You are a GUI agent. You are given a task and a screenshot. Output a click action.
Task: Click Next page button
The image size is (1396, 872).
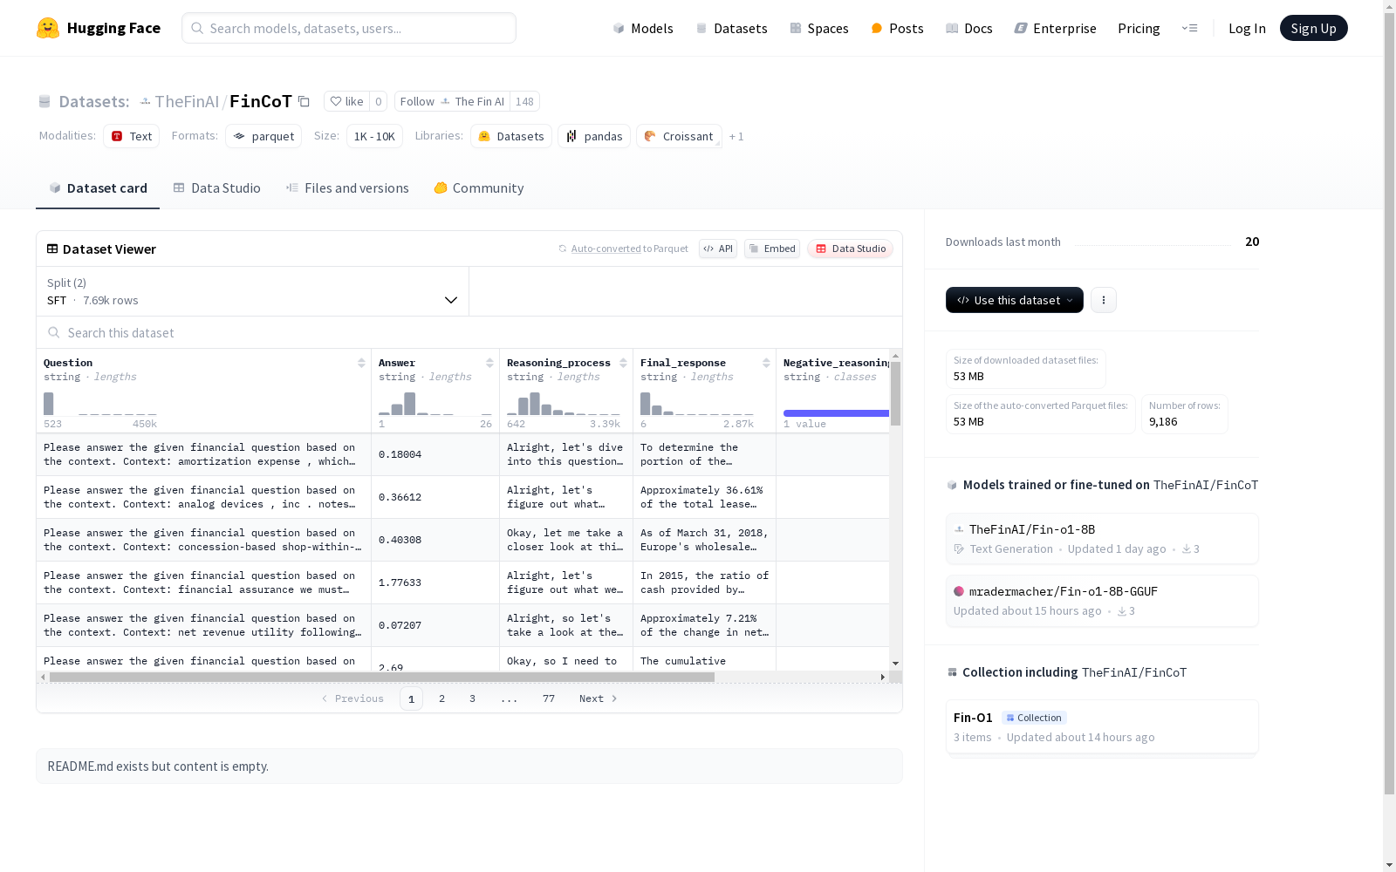point(599,698)
